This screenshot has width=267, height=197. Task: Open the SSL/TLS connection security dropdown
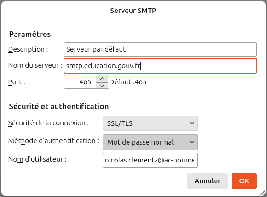click(x=150, y=123)
